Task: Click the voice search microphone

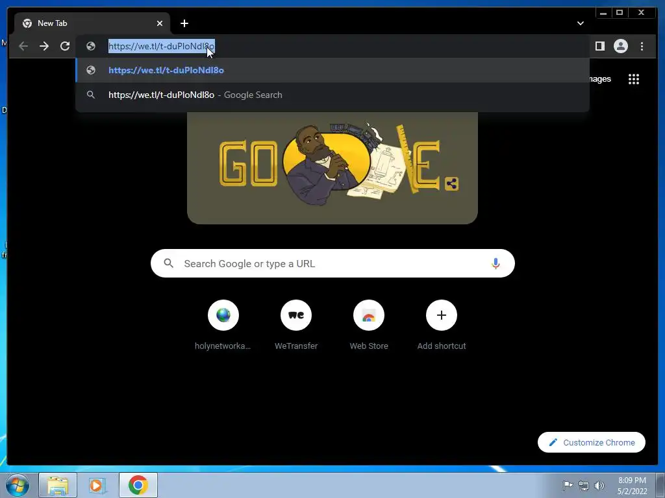Action: [496, 263]
